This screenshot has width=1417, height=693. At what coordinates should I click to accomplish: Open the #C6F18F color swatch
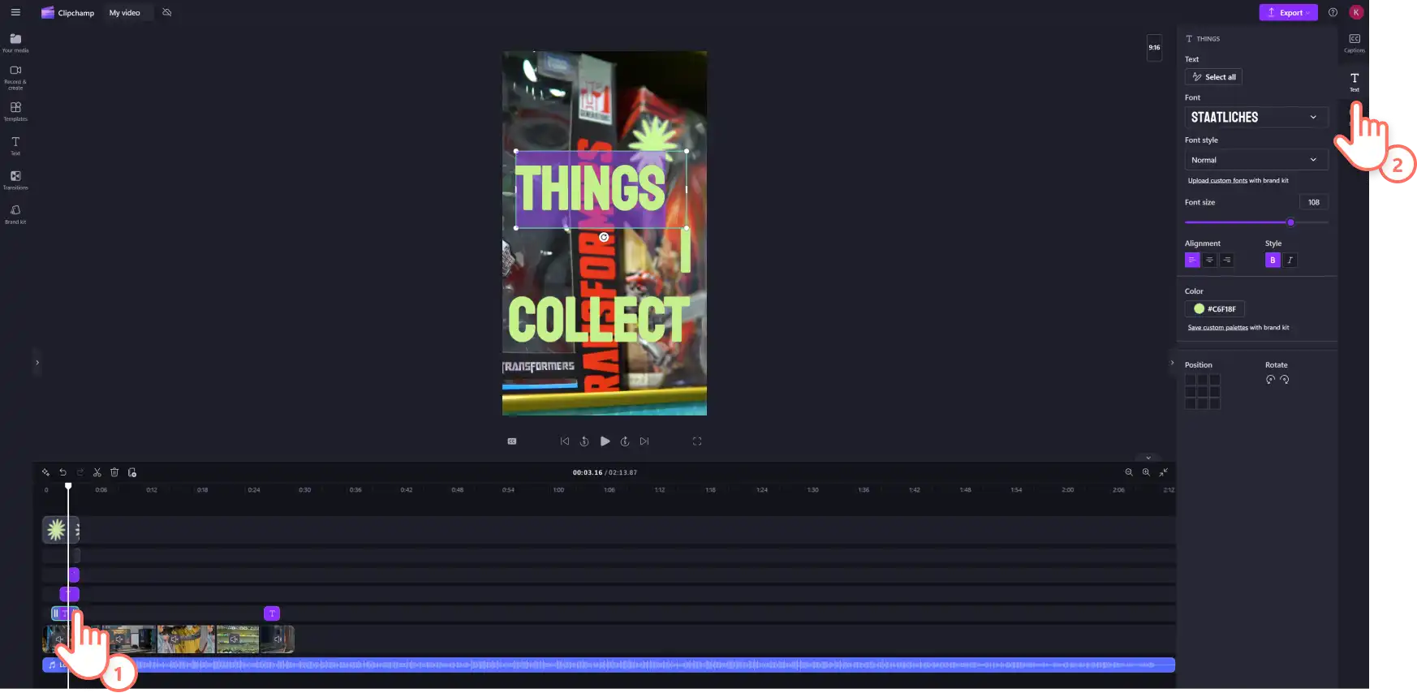[1214, 308]
